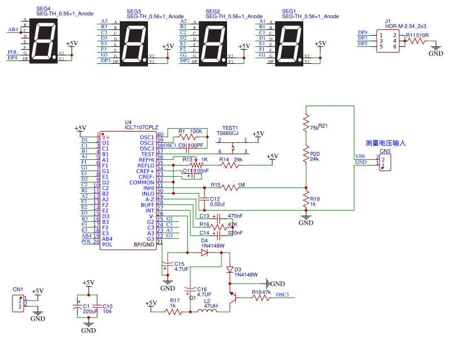This screenshot has width=449, height=340.
Task: Select capacitor C10 104 symbol
Action: (97, 307)
